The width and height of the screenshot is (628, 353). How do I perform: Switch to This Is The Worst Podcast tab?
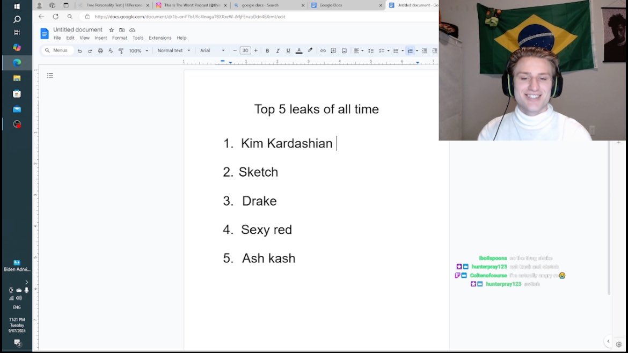coord(192,5)
